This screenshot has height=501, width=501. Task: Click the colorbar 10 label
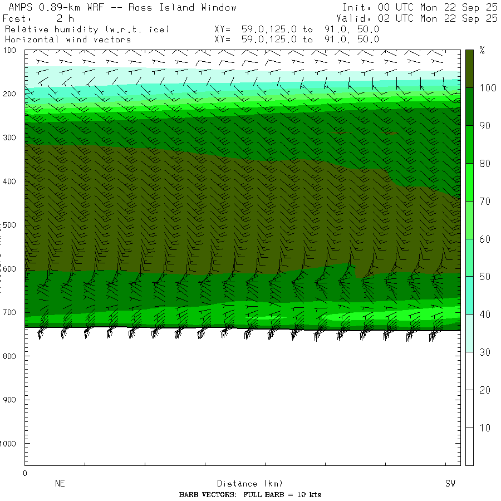tap(485, 428)
